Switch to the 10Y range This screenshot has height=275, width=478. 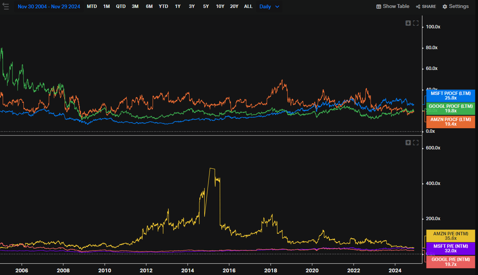(220, 6)
